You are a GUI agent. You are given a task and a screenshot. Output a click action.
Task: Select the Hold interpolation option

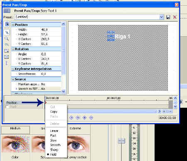[53, 154]
